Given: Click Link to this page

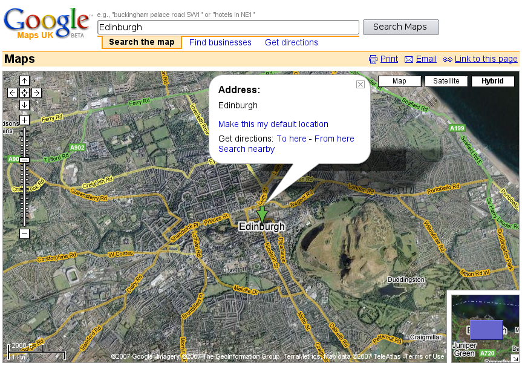Looking at the screenshot, I should pos(486,59).
